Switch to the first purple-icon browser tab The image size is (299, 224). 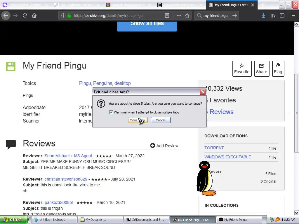(26, 5)
